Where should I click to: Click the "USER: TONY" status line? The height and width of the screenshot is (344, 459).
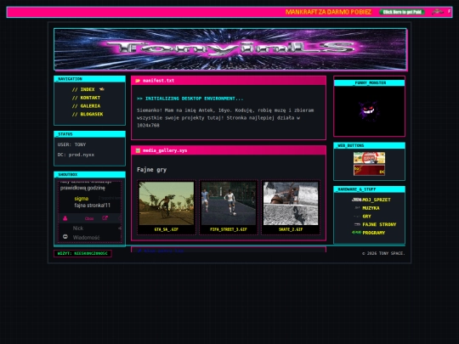coord(71,144)
